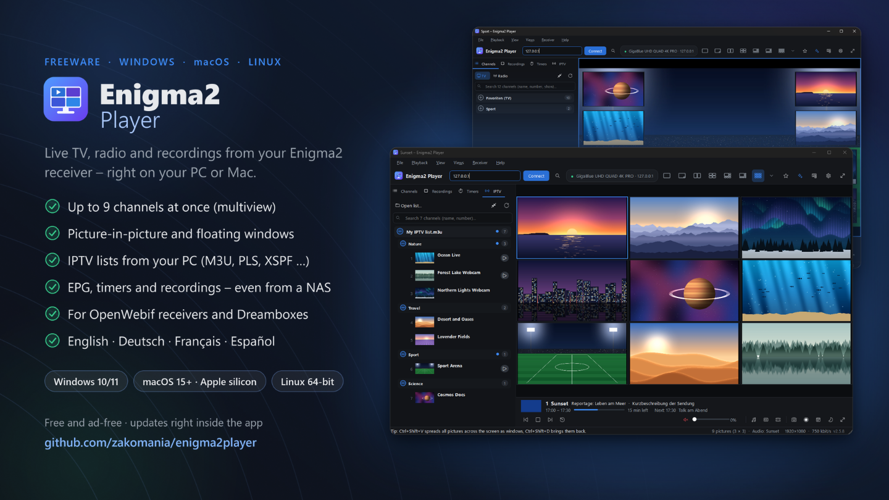Collapse the Travel category
Screen dimensions: 889x500
403,307
